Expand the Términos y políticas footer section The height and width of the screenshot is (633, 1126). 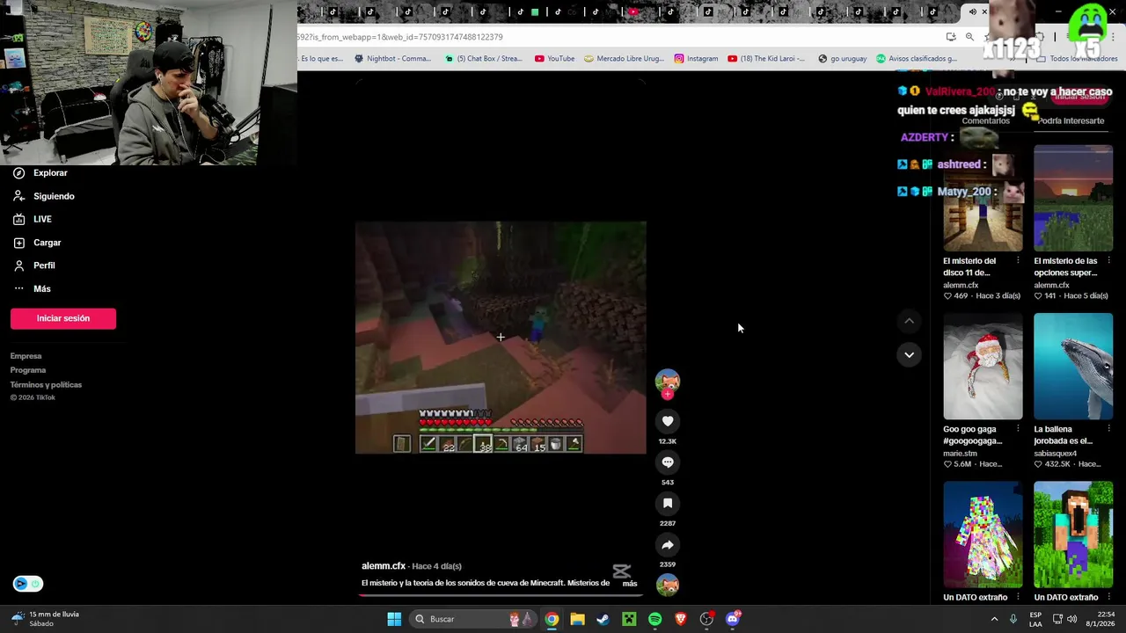tap(46, 384)
